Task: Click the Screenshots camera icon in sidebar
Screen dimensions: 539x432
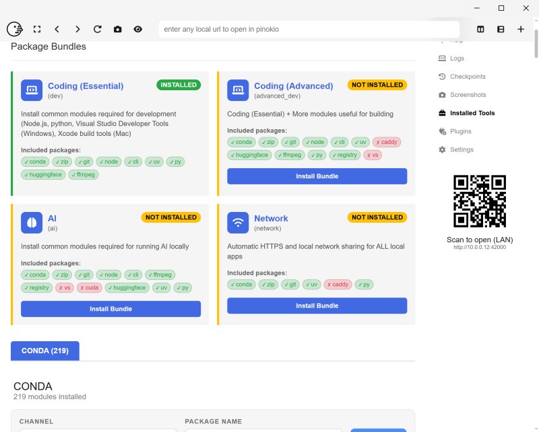Action: click(442, 95)
